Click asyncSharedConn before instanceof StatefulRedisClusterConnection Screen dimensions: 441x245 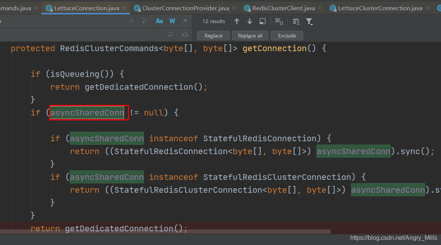click(107, 177)
